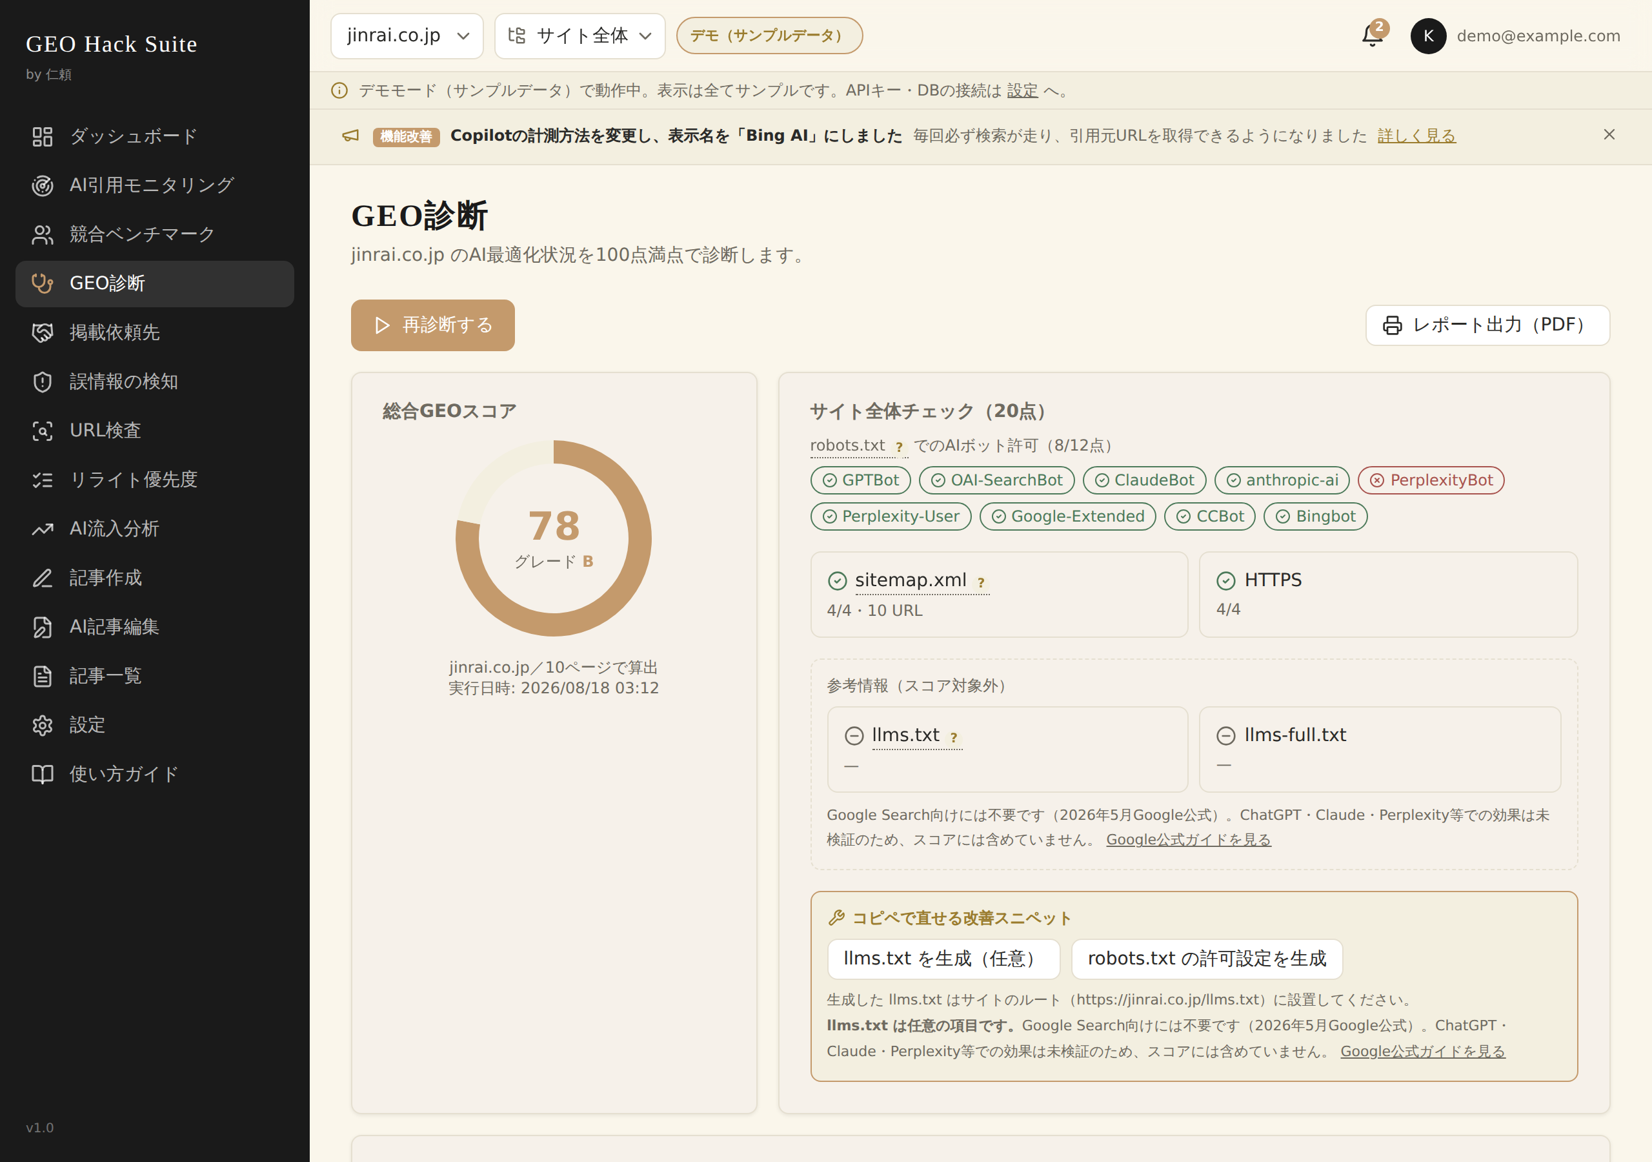Click the v1.0 version label

coord(39,1127)
